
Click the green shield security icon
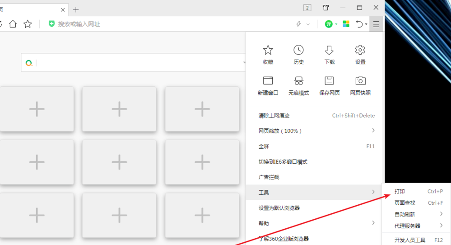[51, 24]
